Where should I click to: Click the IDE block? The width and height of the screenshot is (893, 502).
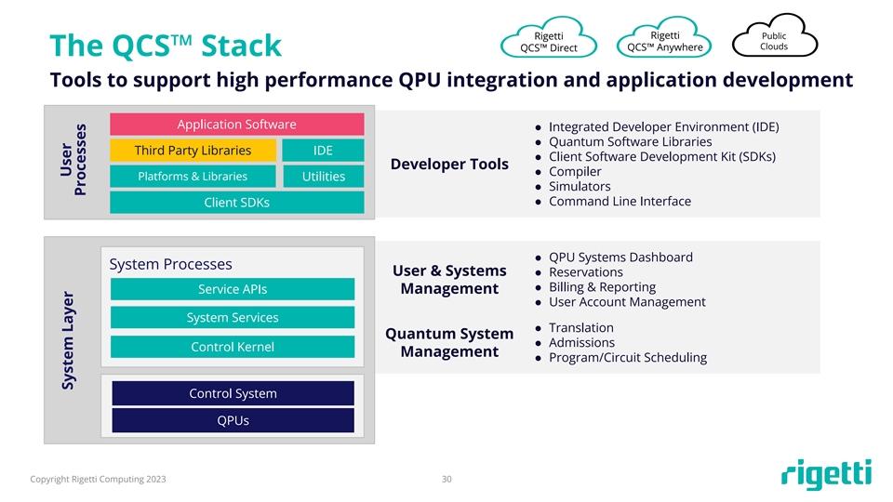tap(323, 151)
